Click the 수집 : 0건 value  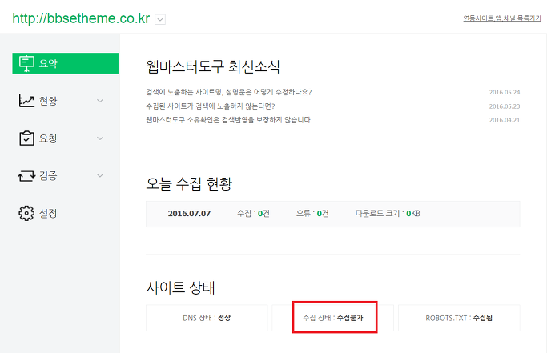[x=253, y=214]
